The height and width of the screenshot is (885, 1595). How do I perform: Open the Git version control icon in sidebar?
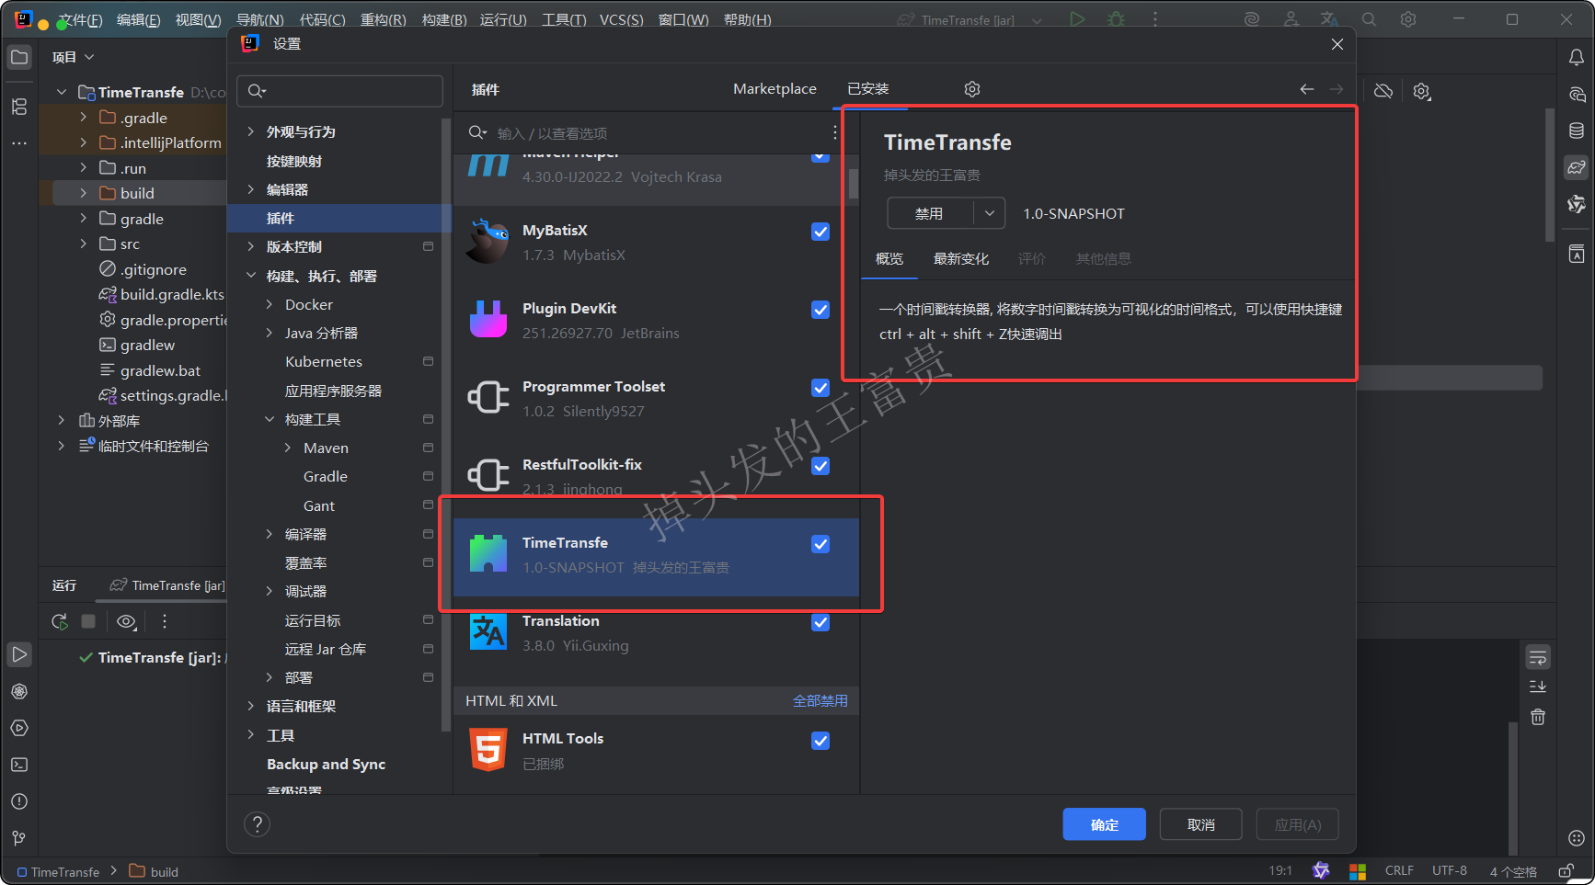pyautogui.click(x=19, y=838)
